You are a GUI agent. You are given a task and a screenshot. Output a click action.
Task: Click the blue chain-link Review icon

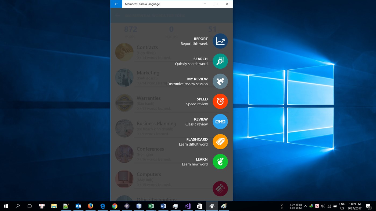220,121
